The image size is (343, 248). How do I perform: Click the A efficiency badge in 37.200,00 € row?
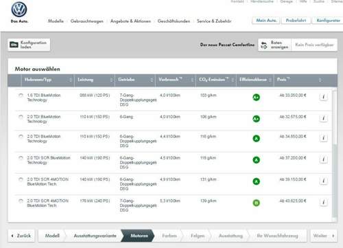click(256, 160)
